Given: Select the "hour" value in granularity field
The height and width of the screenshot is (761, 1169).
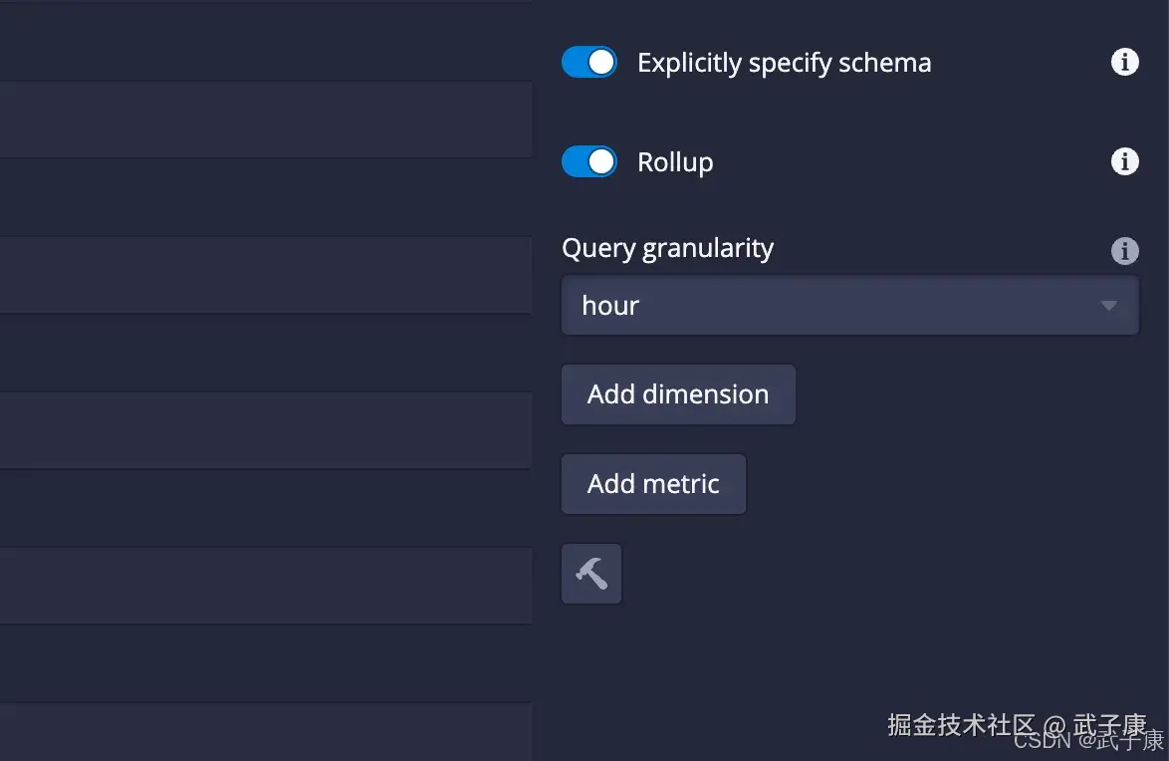Looking at the screenshot, I should coord(610,305).
